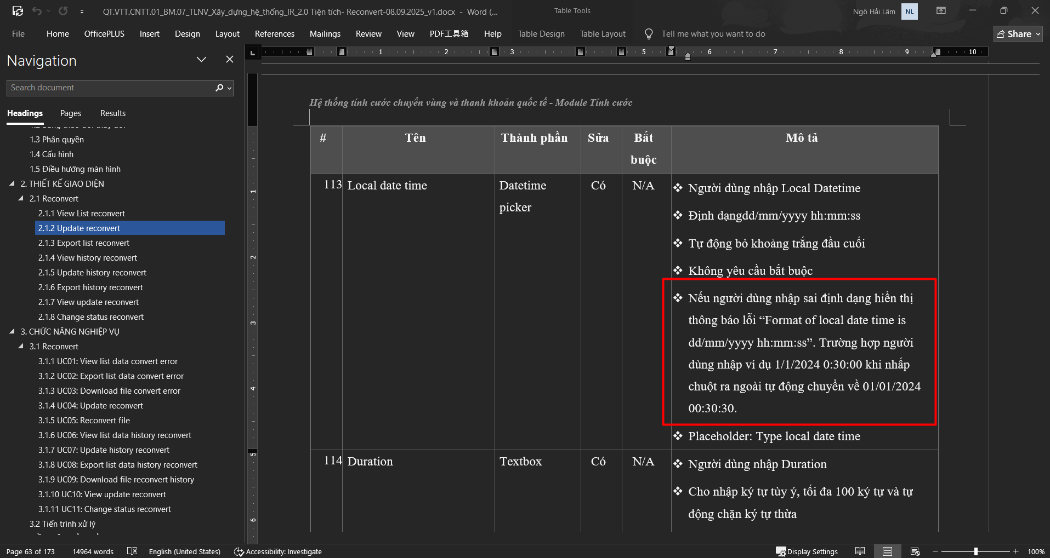Collapse the 3.1 Reconvert heading group

point(21,347)
